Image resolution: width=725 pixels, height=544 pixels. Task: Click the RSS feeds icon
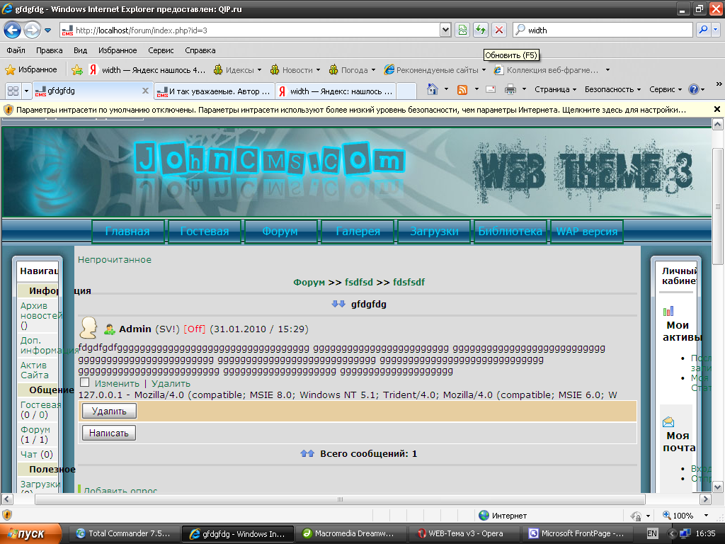(x=462, y=90)
